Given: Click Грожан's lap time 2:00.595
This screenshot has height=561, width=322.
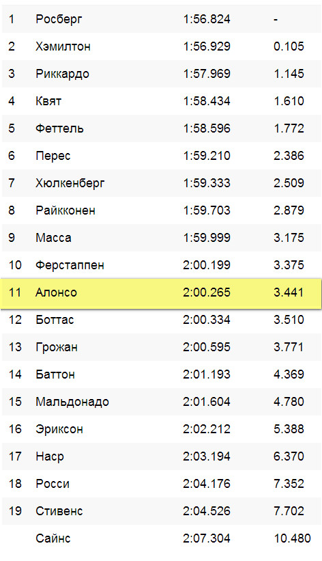Looking at the screenshot, I should tap(207, 346).
